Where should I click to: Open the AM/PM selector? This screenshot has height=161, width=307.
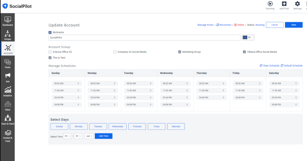[x=89, y=136]
